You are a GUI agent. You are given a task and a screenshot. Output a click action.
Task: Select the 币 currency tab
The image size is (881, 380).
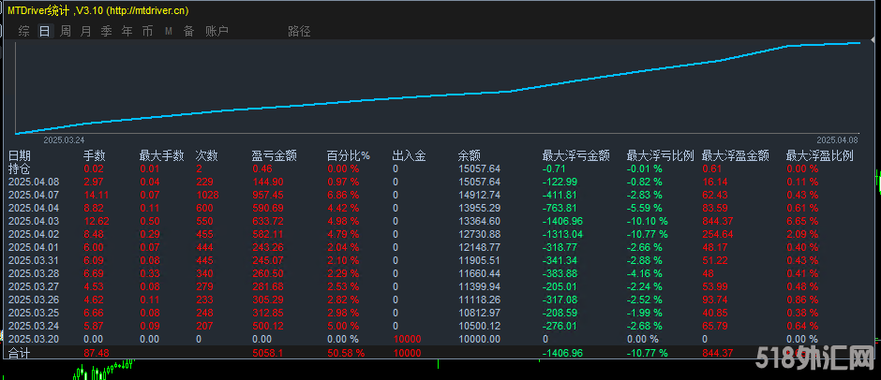147,31
